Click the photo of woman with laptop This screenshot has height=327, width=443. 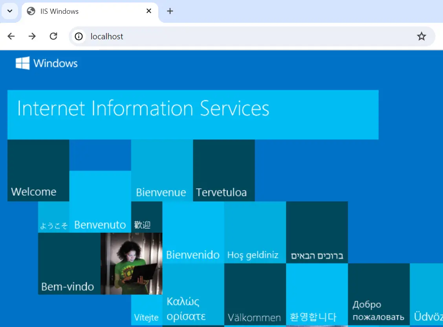click(132, 264)
